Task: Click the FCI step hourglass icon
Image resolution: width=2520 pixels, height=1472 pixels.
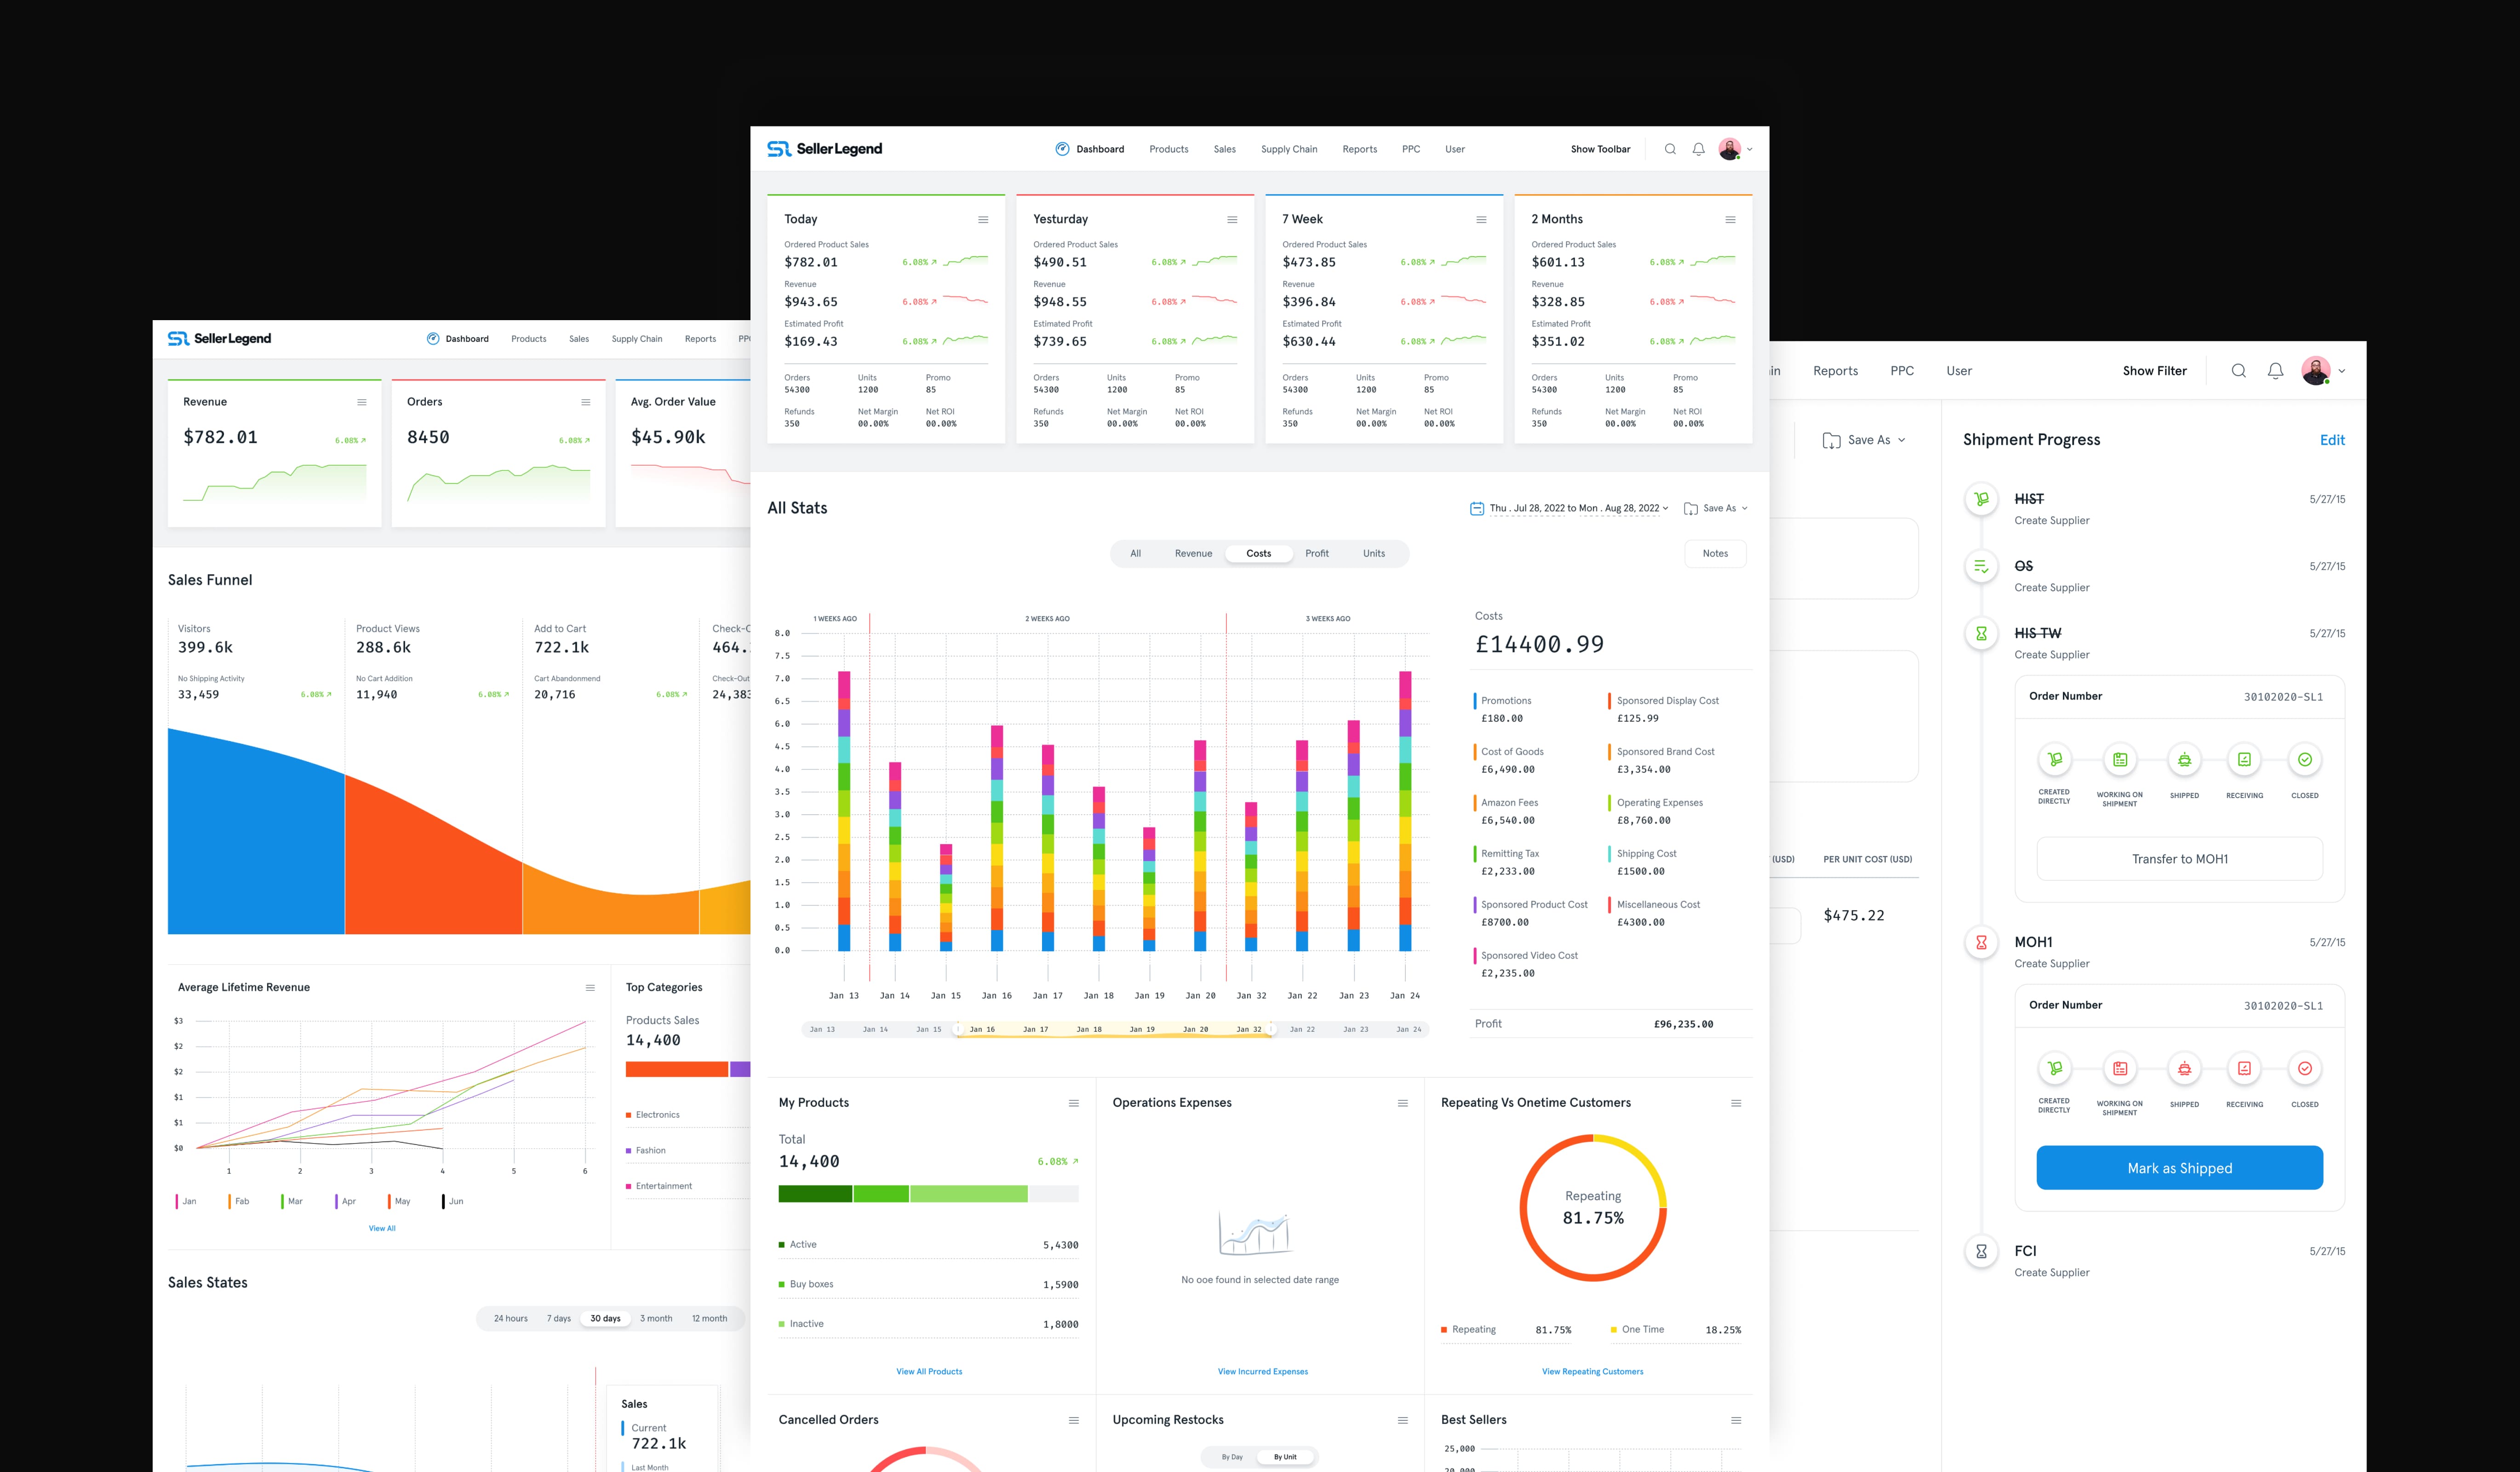Action: pyautogui.click(x=1981, y=1251)
